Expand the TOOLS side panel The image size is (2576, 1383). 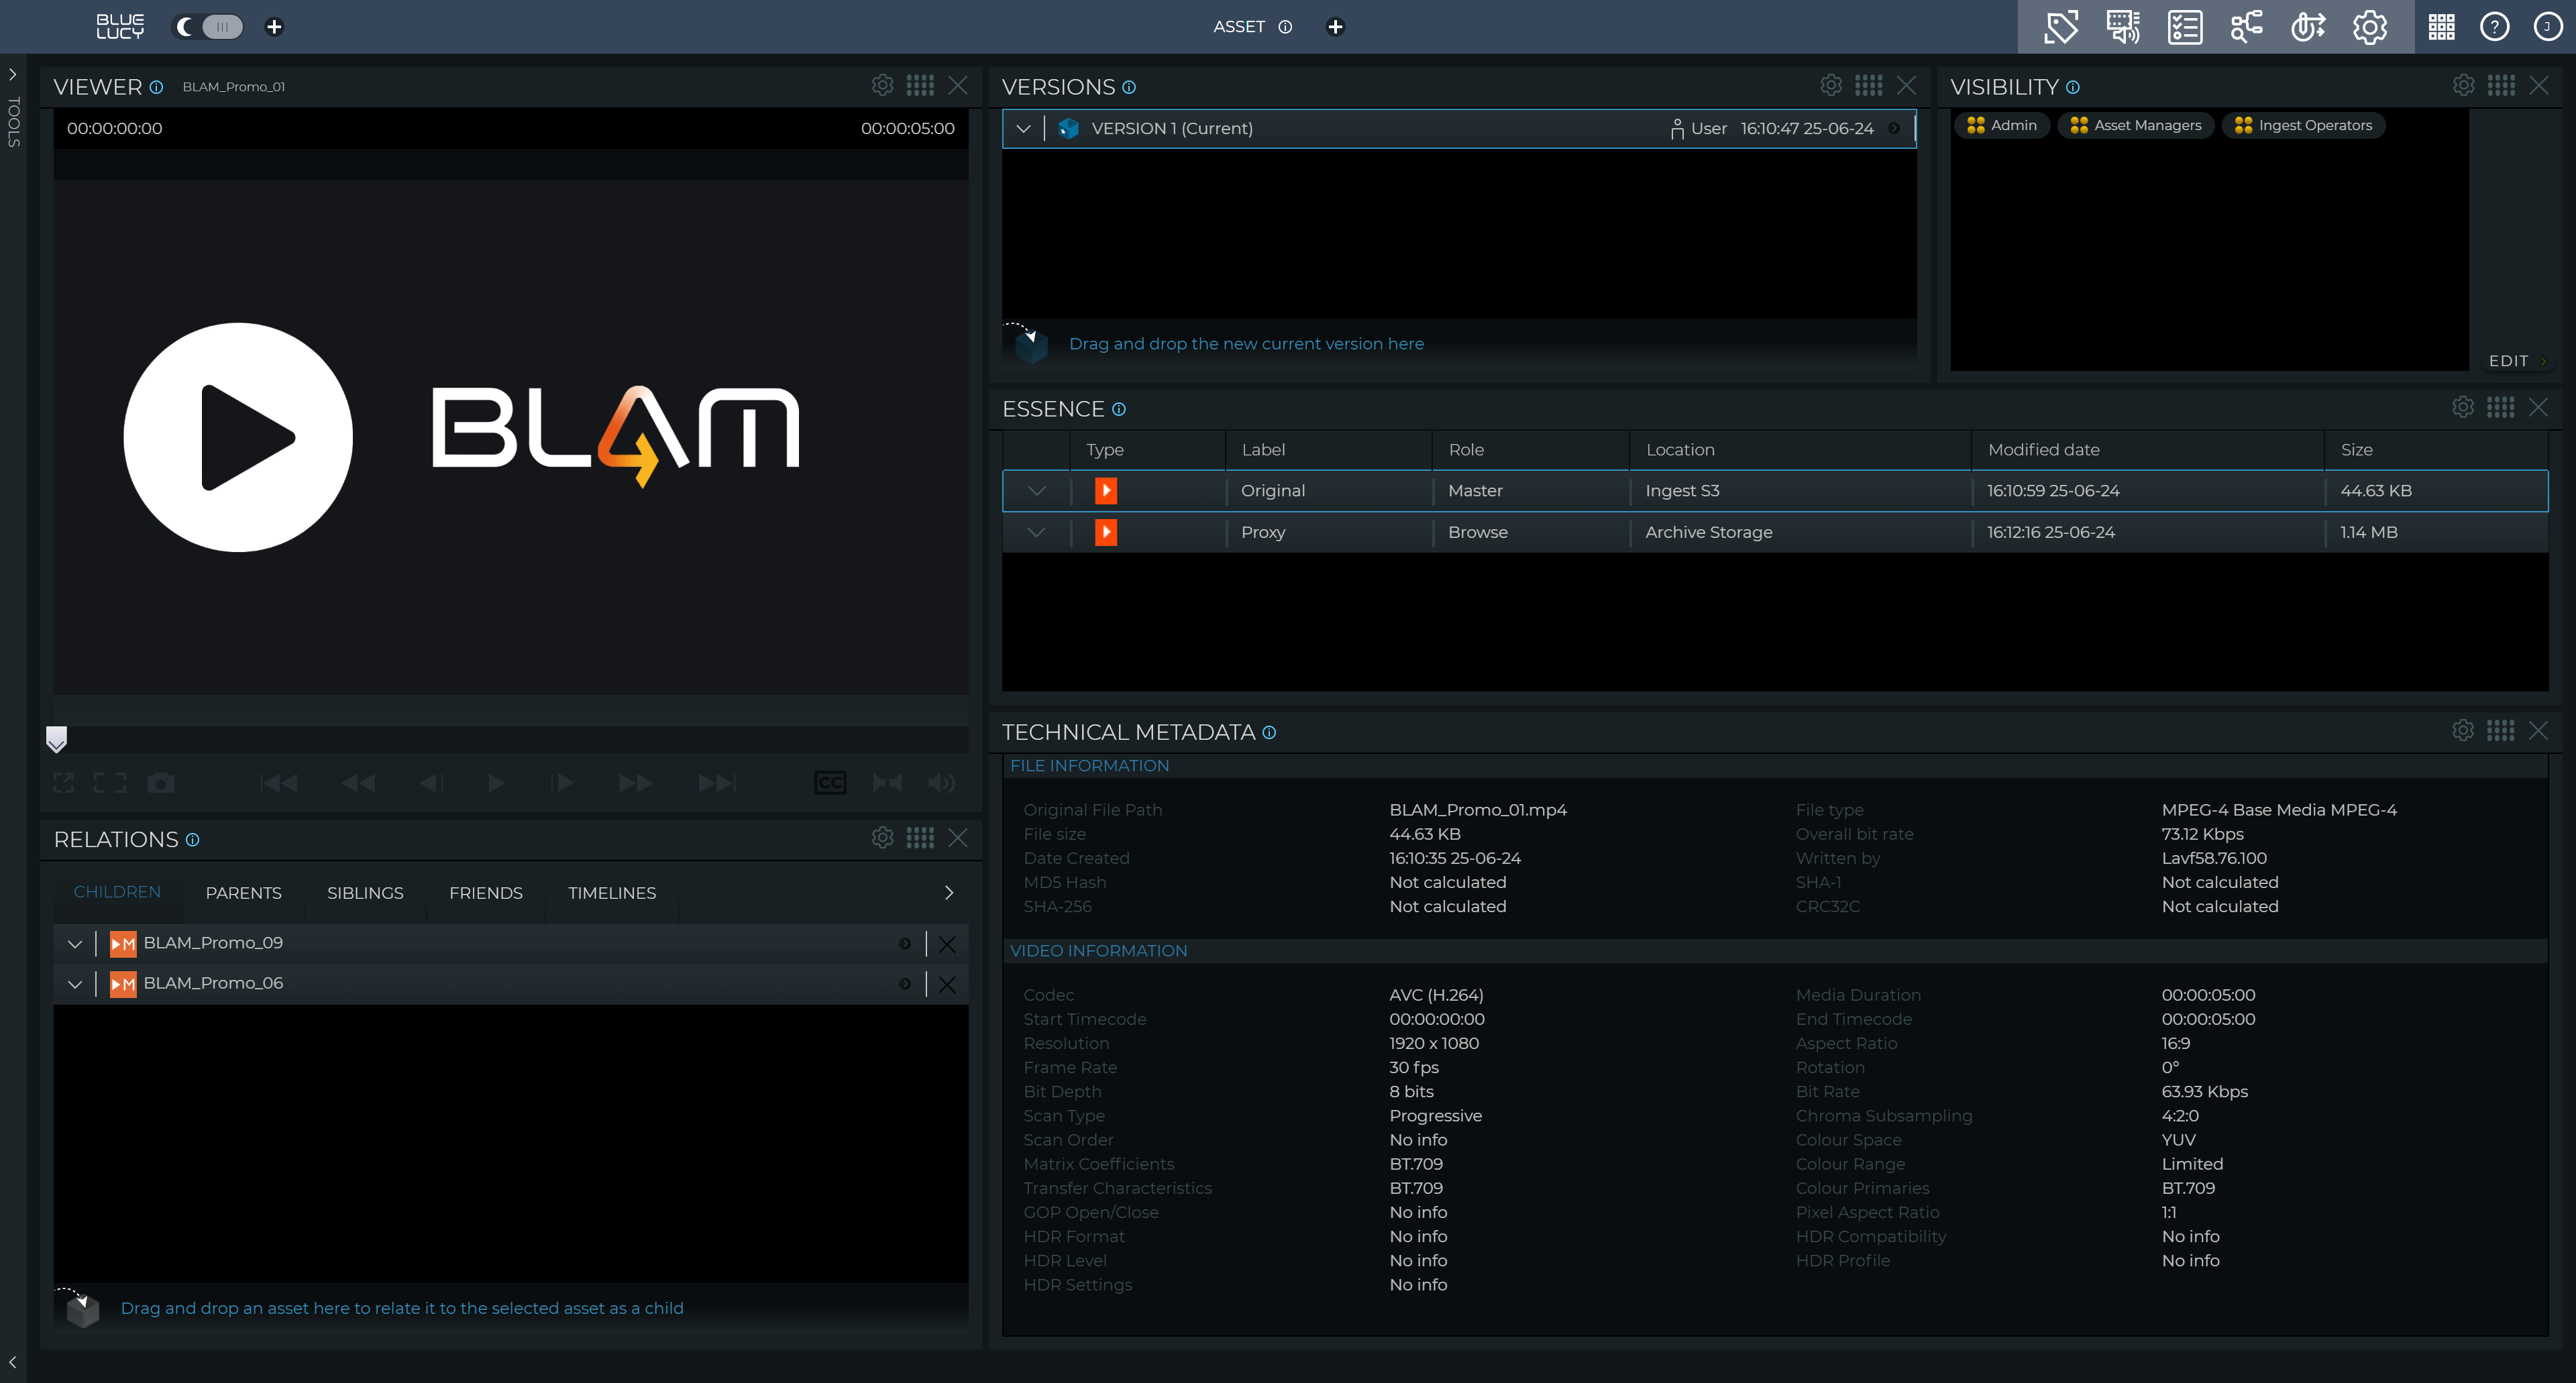tap(13, 75)
